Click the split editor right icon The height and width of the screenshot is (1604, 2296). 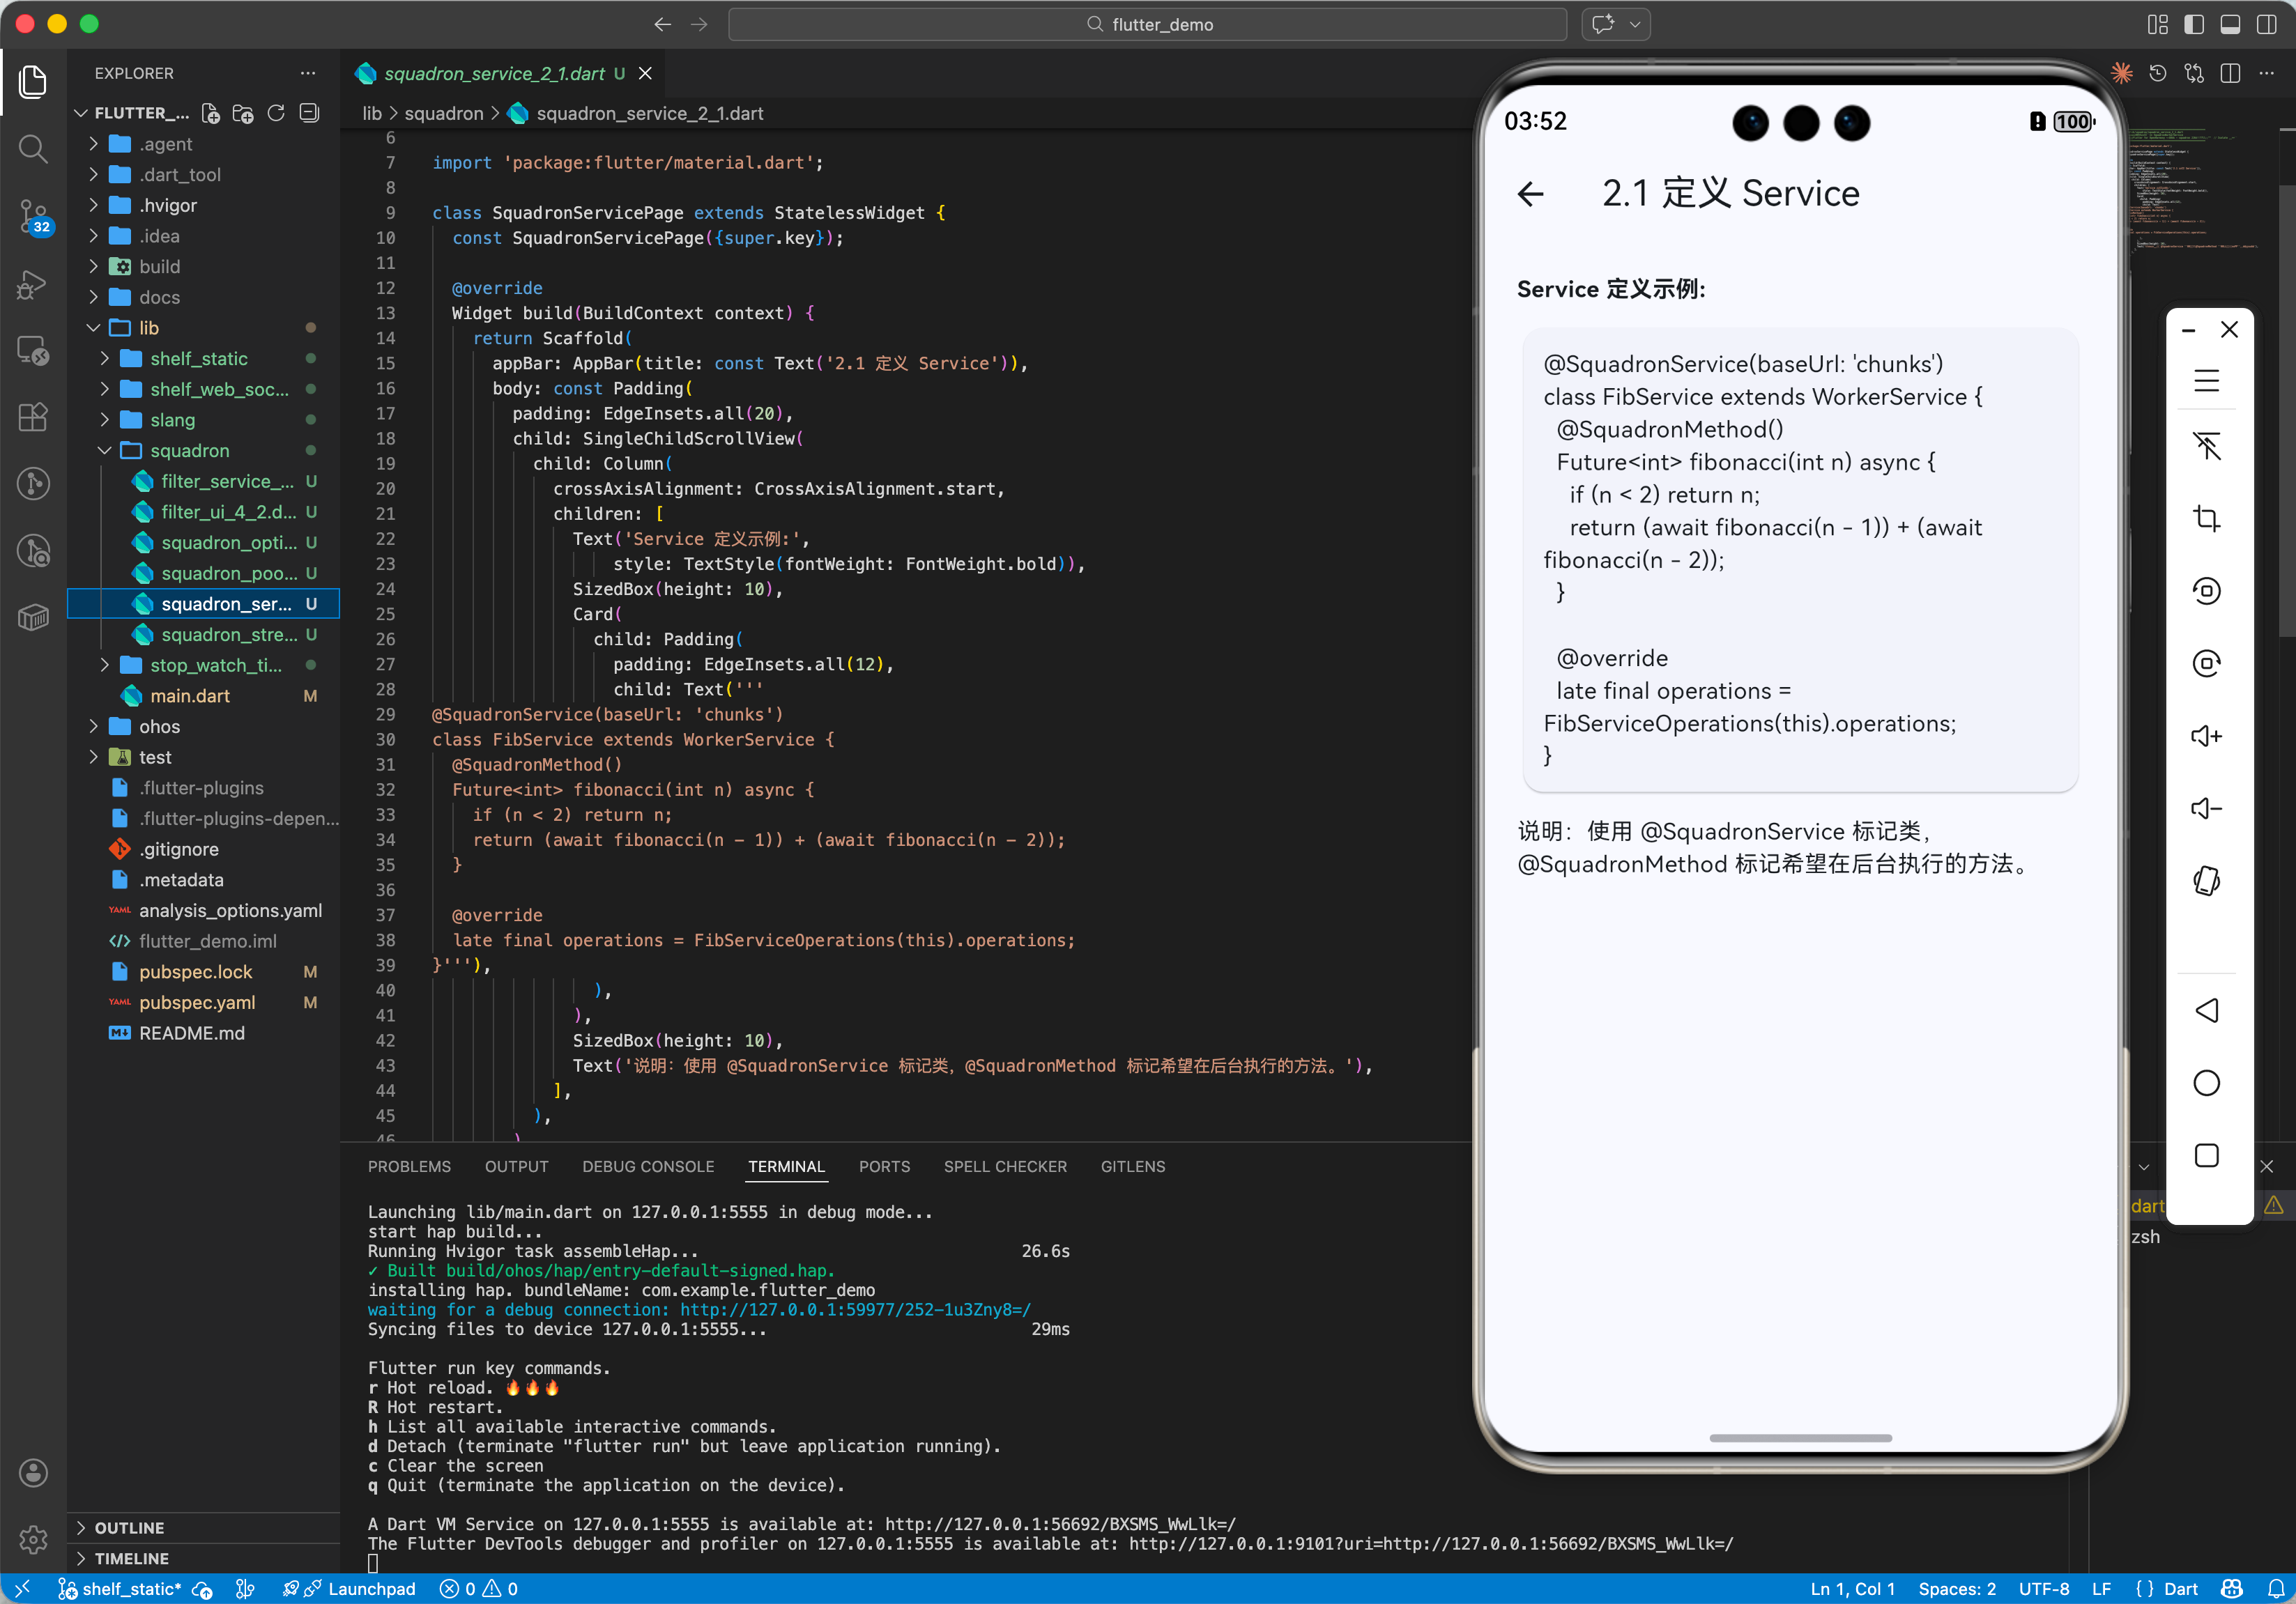(x=2230, y=73)
